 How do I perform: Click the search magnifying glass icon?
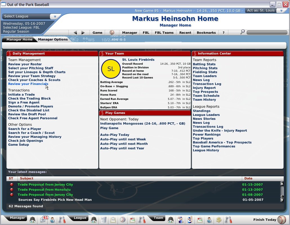[x=242, y=32]
